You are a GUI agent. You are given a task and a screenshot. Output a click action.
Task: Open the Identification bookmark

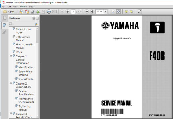click(x=26, y=67)
